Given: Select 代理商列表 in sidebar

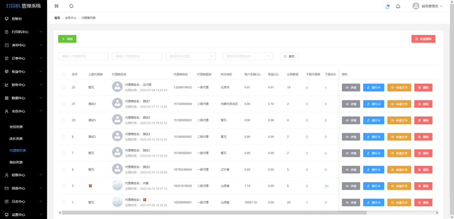Looking at the screenshot, I should click(18, 150).
